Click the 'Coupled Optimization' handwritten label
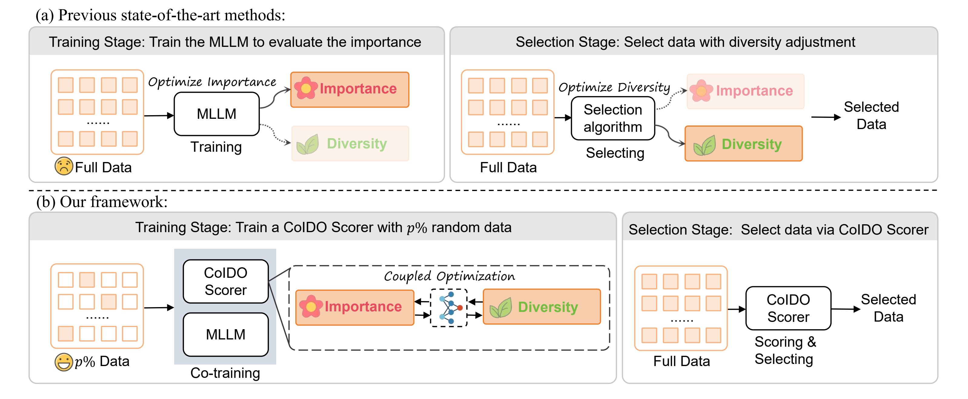The image size is (968, 399). [449, 276]
